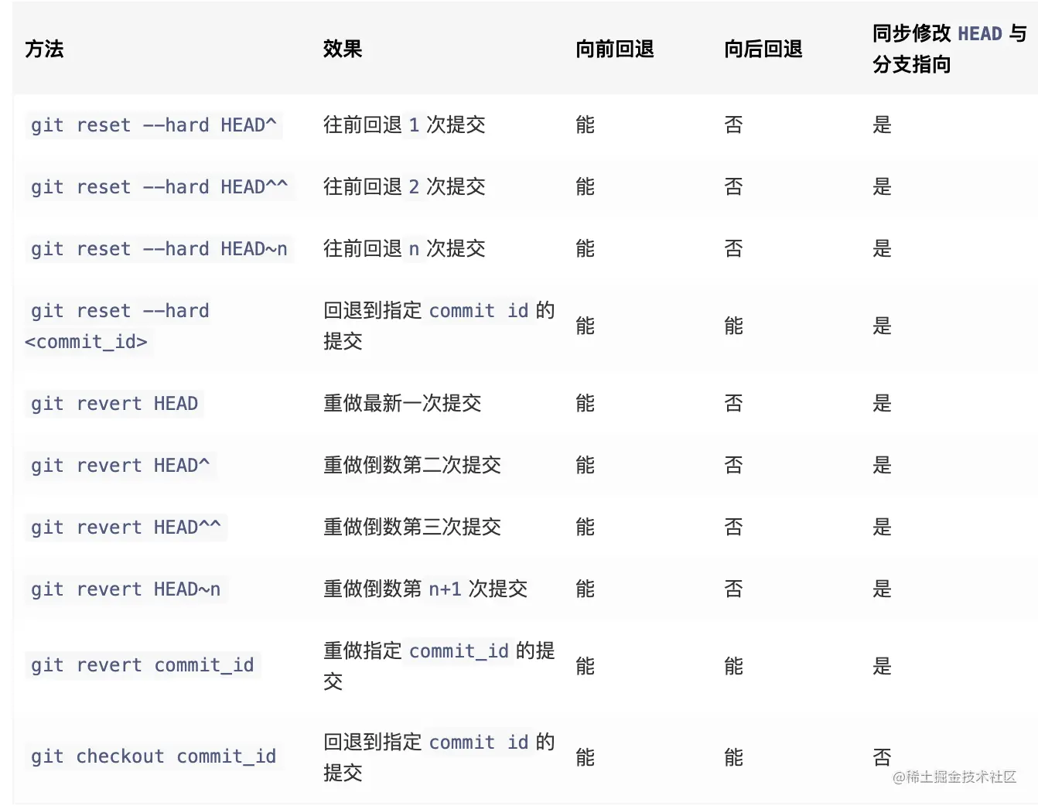Click the 'git revert HEAD^' command cell
The image size is (1038, 806).
coord(120,465)
